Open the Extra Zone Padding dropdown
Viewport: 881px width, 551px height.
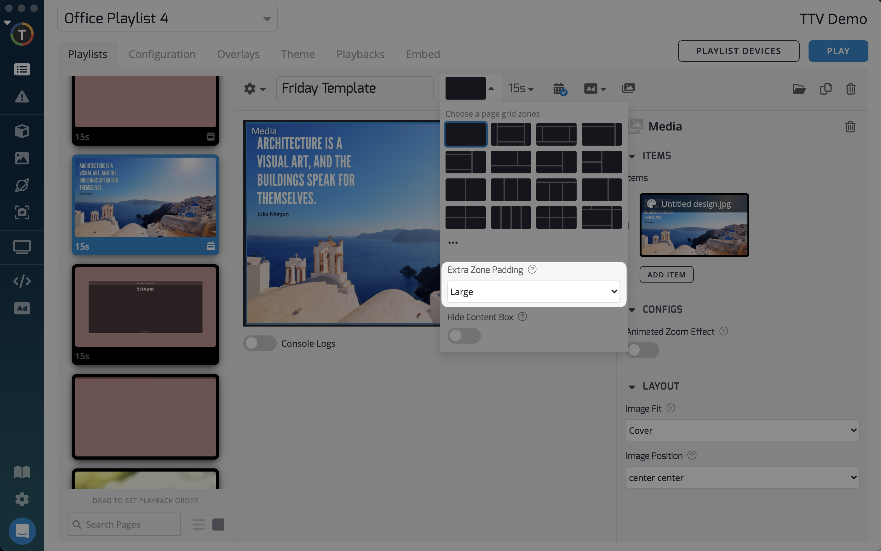pos(533,292)
